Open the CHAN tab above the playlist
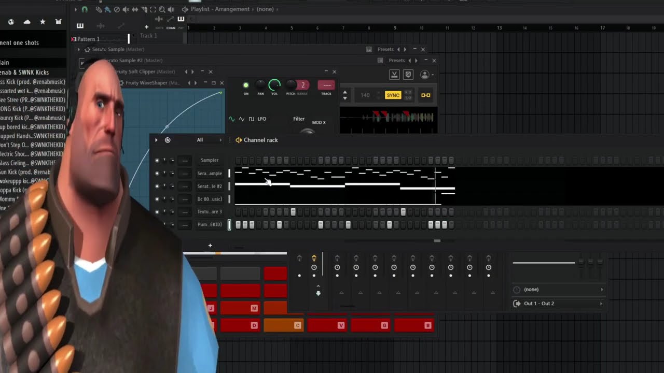 [171, 28]
